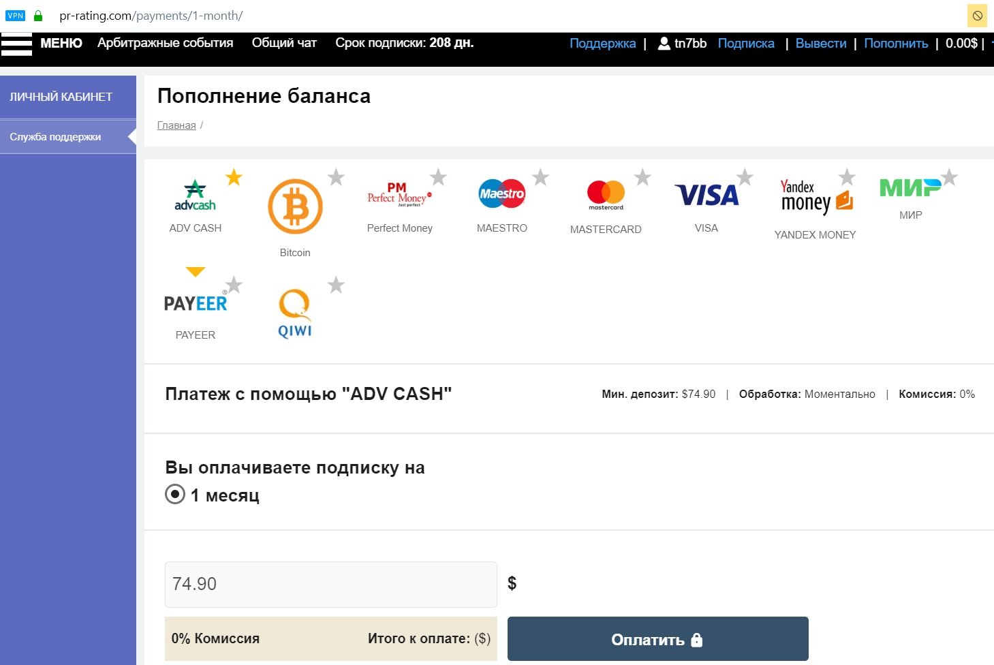
Task: Click the Поддержка link in the header
Action: tap(603, 44)
